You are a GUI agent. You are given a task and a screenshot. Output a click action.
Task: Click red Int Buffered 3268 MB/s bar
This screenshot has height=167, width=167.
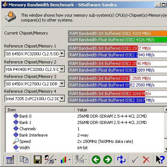click(x=107, y=94)
